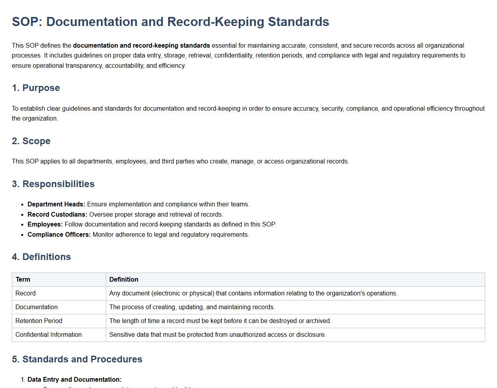Select the "Department Heads:" bullet label
Viewport: 497px width, 388px height.
[56, 204]
